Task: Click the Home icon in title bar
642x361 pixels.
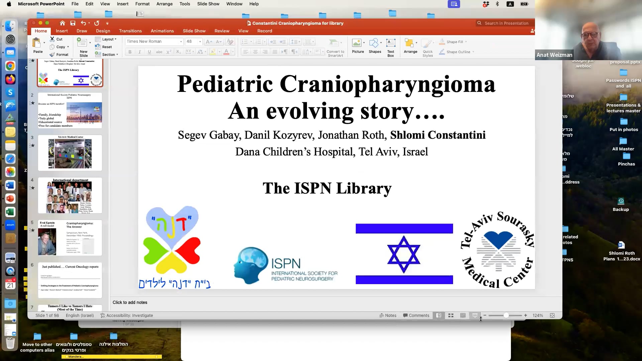Action: click(x=62, y=23)
